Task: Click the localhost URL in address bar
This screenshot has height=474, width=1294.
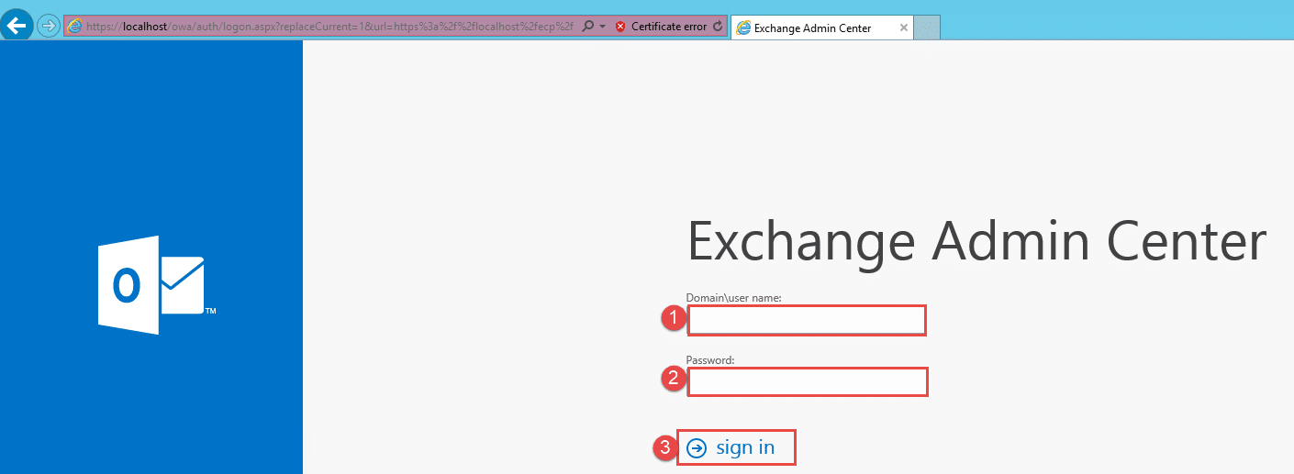Action: pos(330,27)
